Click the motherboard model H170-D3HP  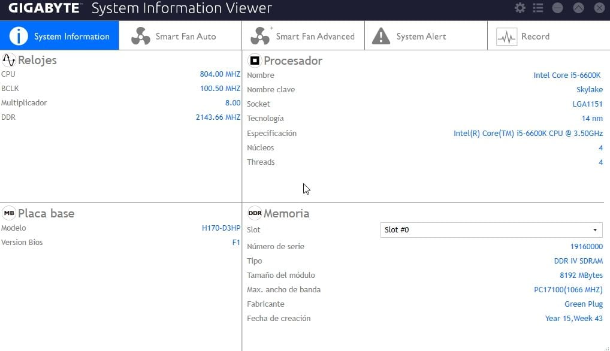click(x=221, y=228)
